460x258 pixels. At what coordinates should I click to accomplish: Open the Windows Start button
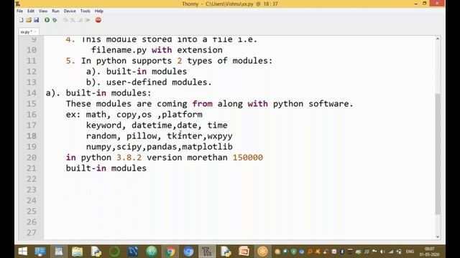pos(22,252)
